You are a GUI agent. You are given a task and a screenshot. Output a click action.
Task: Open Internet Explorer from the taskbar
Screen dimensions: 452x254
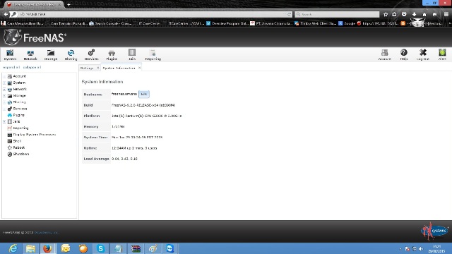pyautogui.click(x=13, y=248)
